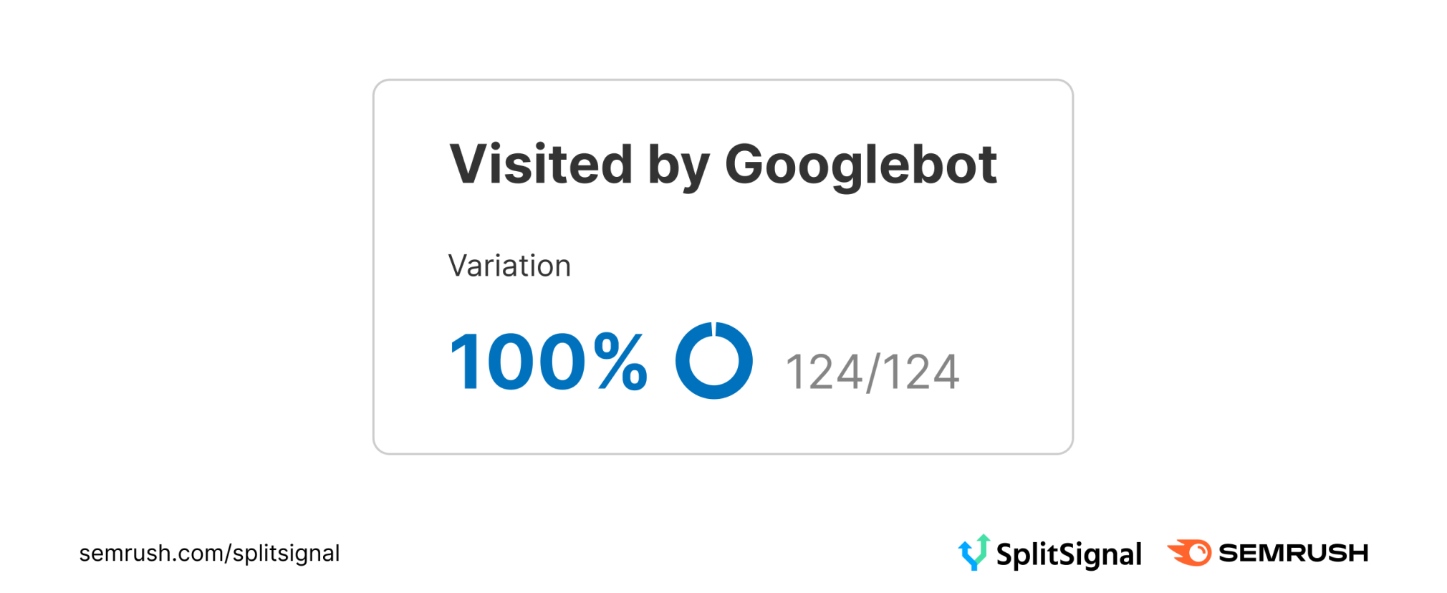Click the first 124 before the slash
Image resolution: width=1447 pixels, height=593 pixels.
click(824, 372)
